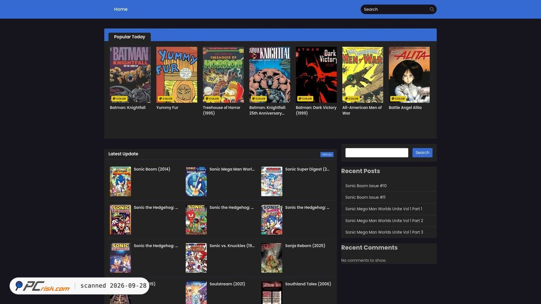Open Sonic Mega Man Worlds Unite Vol 1 Part 2
This screenshot has width=541, height=304.
pyautogui.click(x=384, y=221)
